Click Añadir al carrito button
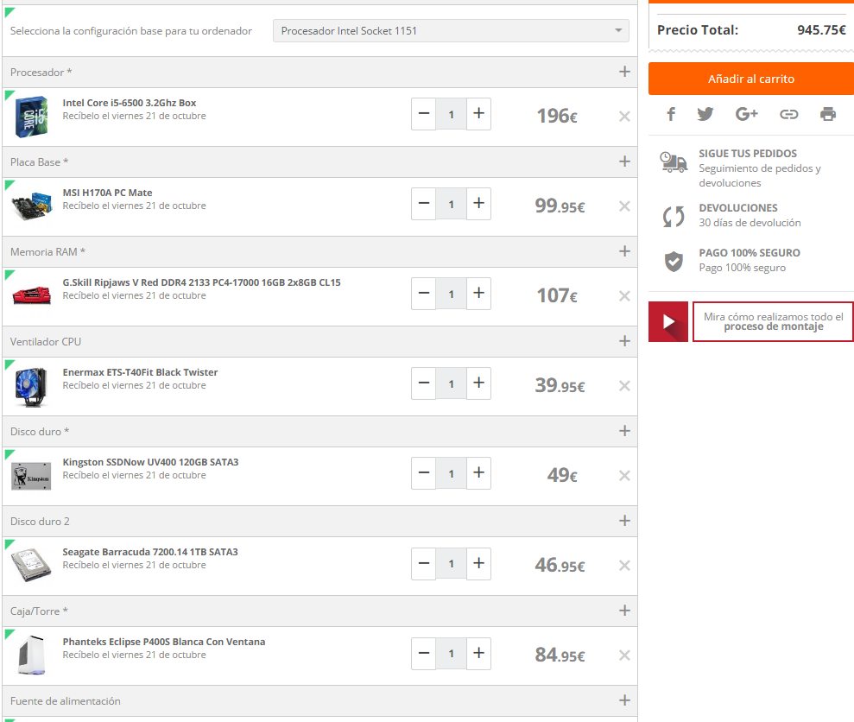854x722 pixels. (751, 79)
